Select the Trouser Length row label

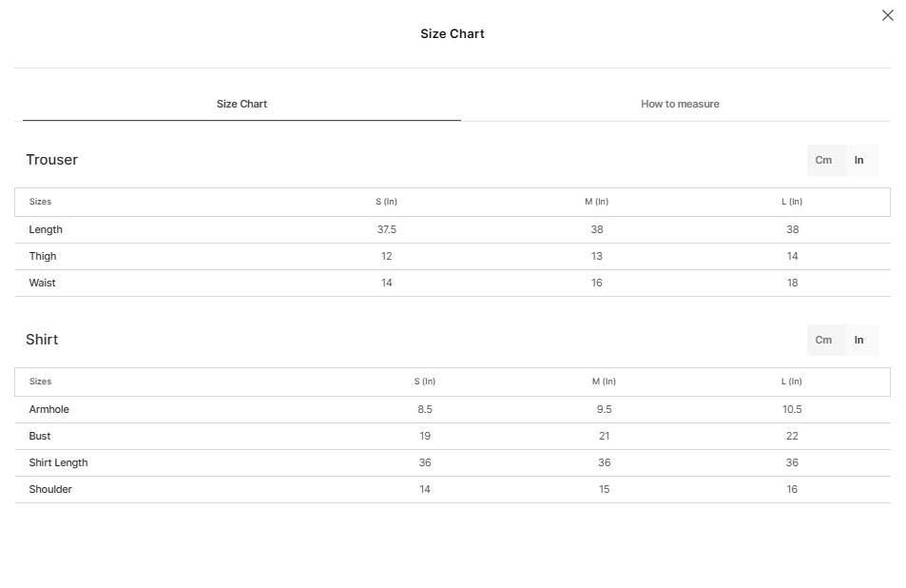pos(46,229)
